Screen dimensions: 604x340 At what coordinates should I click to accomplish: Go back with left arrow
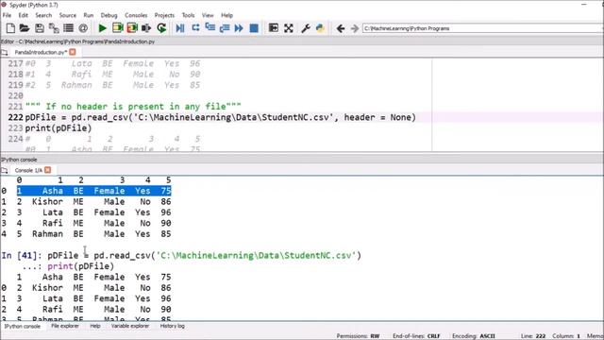[x=341, y=28]
